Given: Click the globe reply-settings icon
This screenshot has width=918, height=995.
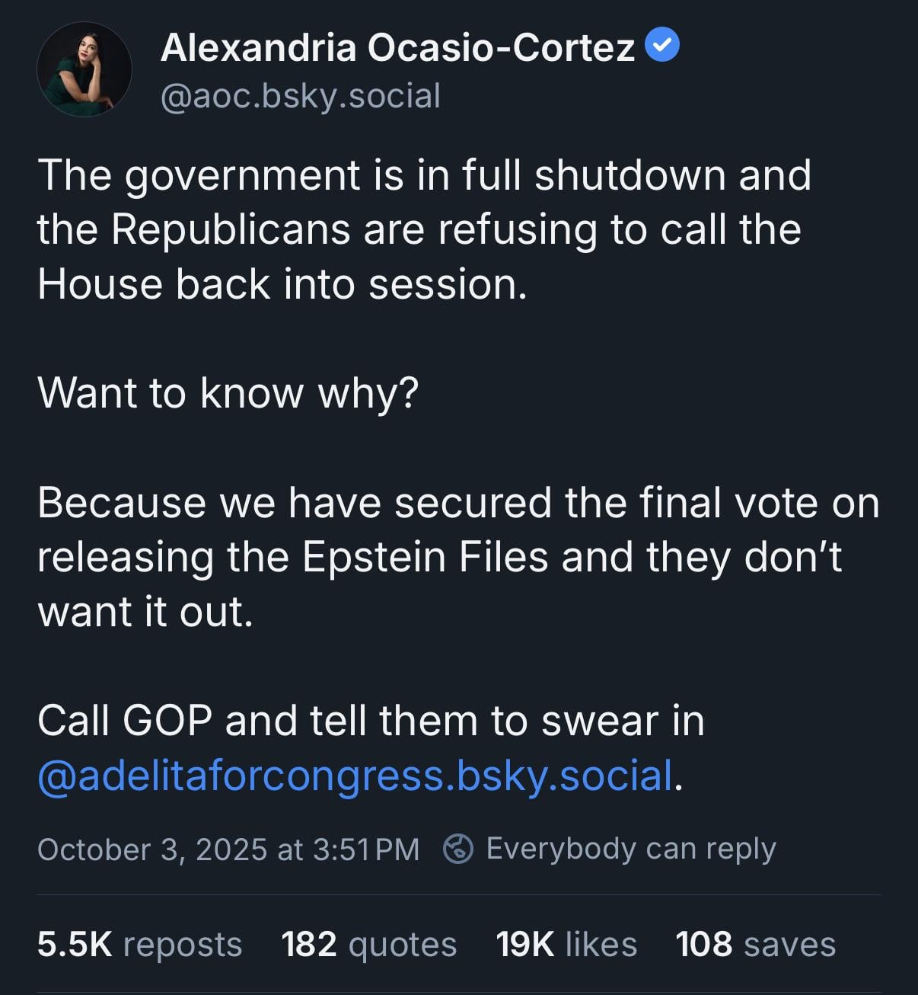Looking at the screenshot, I should point(458,849).
